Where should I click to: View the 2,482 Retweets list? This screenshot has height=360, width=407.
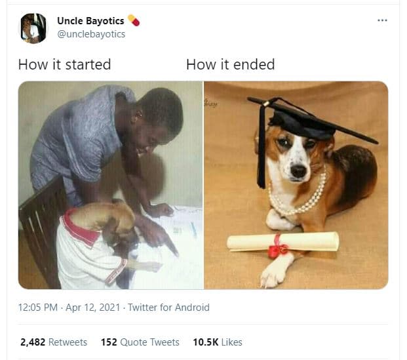(x=54, y=342)
